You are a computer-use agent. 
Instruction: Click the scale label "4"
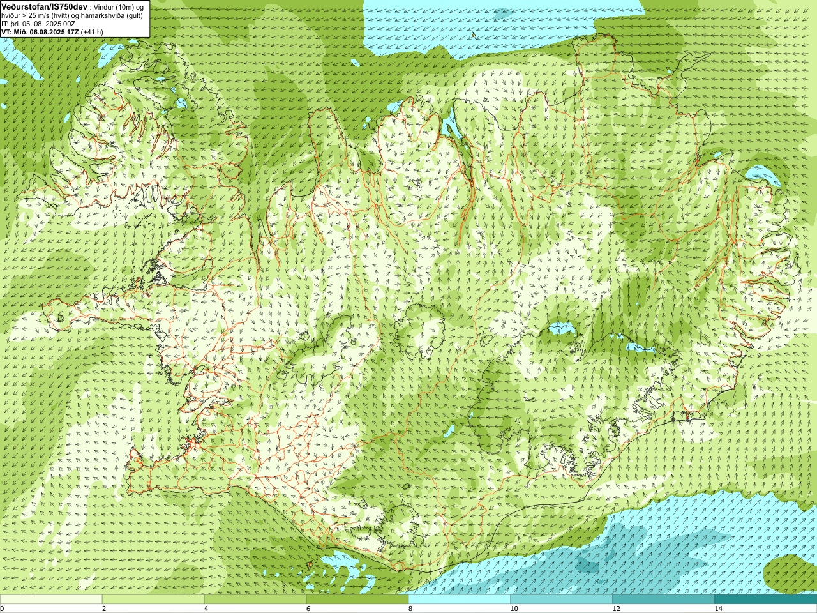point(206,609)
